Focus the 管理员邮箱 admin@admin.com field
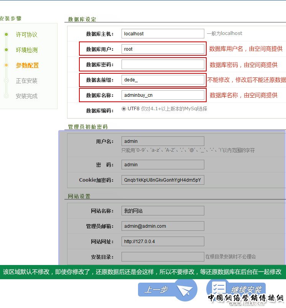The image size is (286, 308). (163, 226)
